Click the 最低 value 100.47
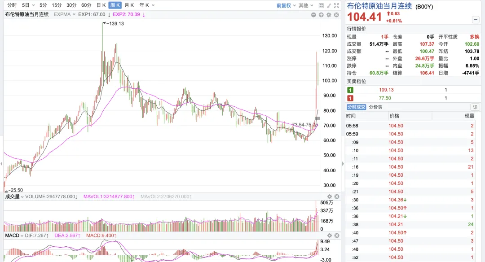The height and width of the screenshot is (262, 485). point(427,51)
